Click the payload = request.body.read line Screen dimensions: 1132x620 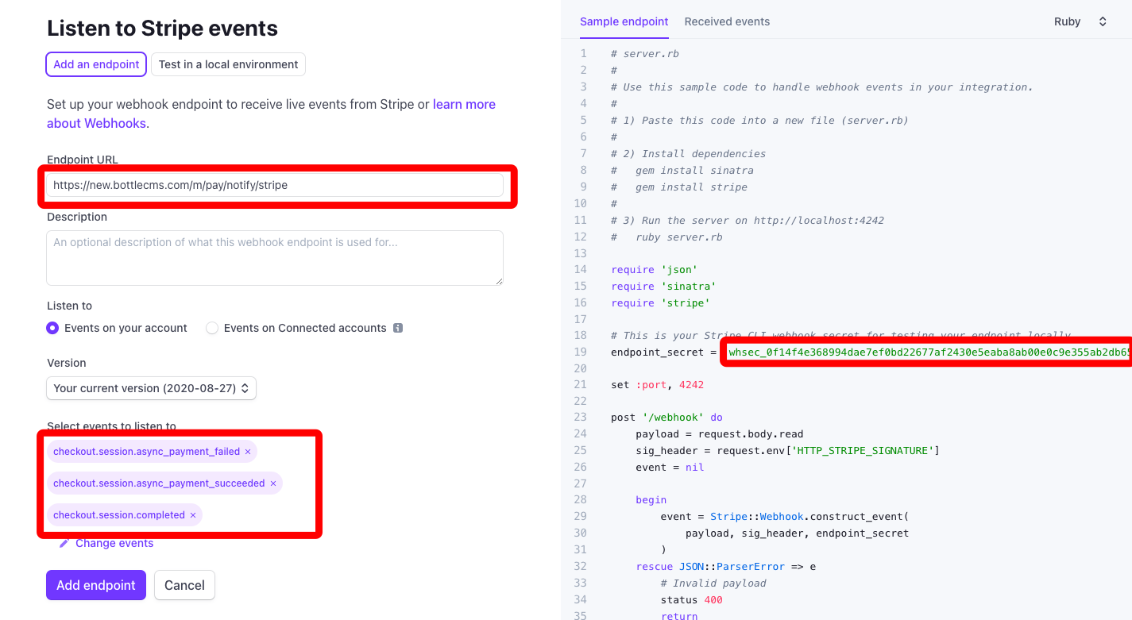720,433
